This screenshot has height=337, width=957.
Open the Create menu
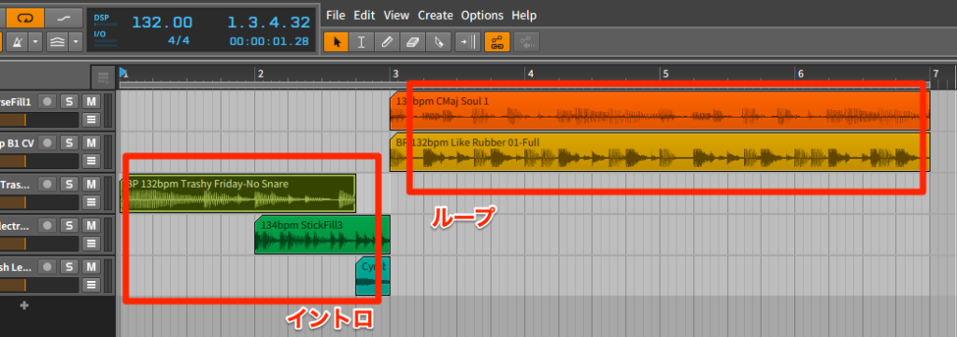click(436, 15)
